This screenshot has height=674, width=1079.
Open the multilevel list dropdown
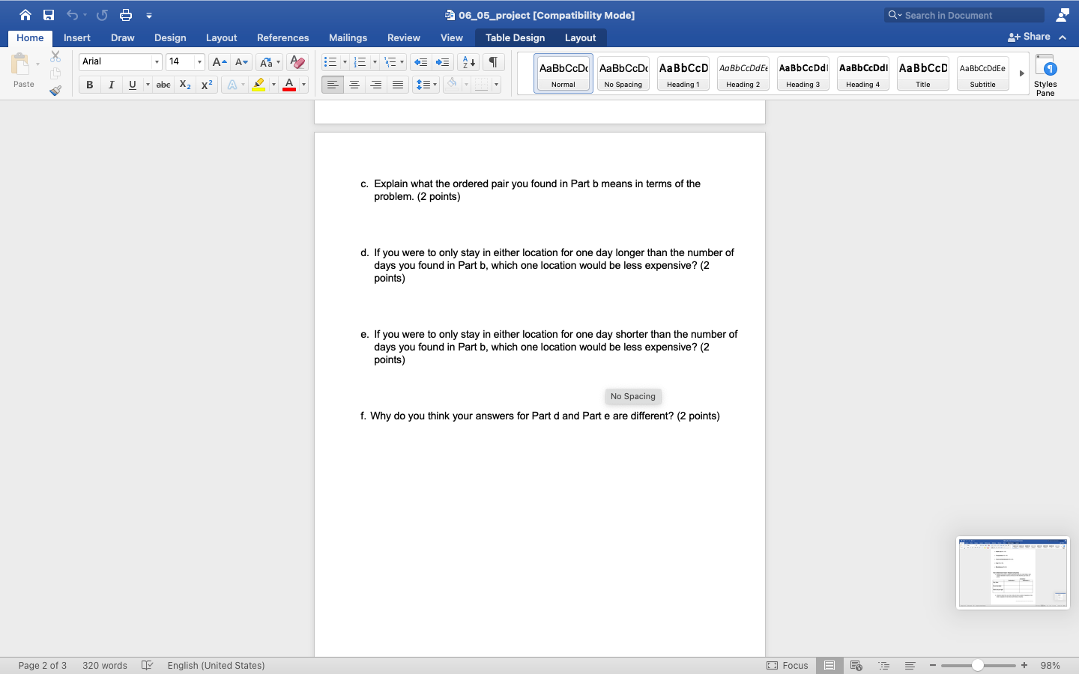(x=394, y=62)
